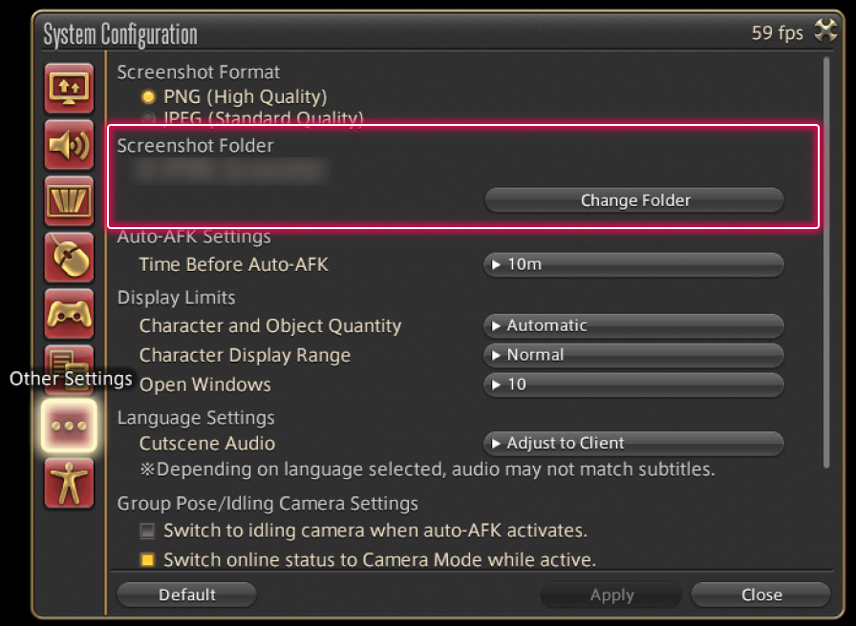856x626 pixels.
Task: Expand Character and Object Quantity dropdown
Action: coord(633,326)
